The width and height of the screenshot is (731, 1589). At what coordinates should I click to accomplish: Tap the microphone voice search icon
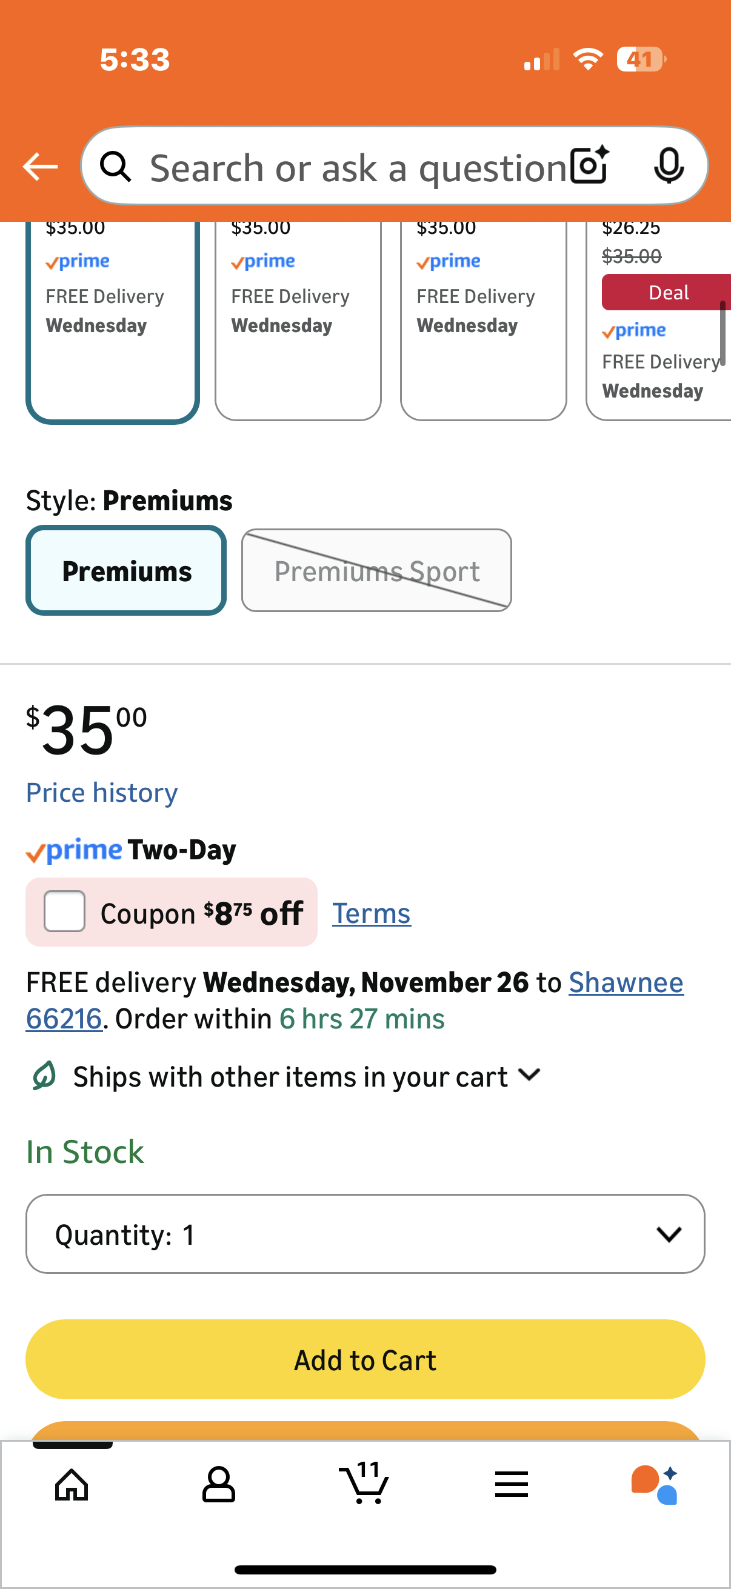tap(669, 166)
